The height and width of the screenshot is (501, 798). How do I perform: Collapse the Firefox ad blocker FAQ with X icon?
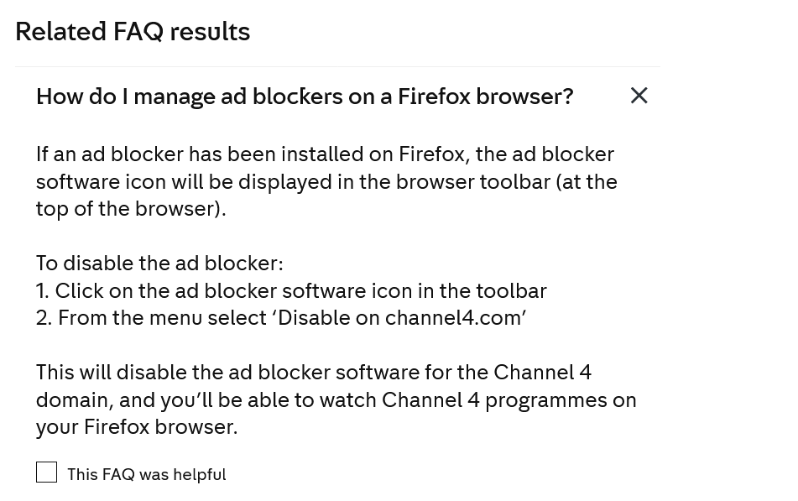[x=639, y=96]
